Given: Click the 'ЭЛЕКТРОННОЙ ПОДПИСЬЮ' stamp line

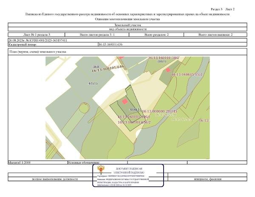Looking at the screenshot, I should coord(129,173).
